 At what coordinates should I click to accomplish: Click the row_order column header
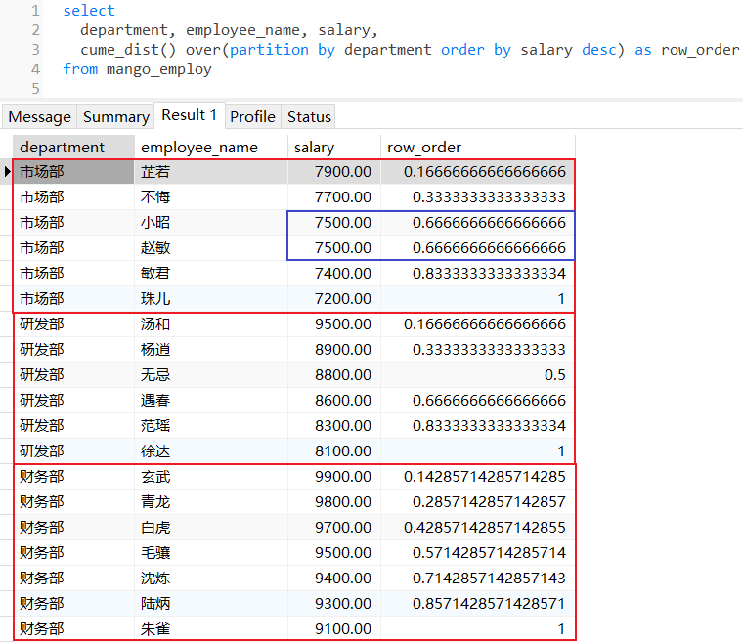(478, 148)
